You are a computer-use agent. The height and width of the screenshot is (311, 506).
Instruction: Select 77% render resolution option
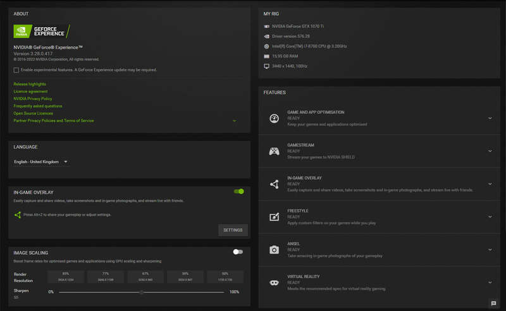[106, 276]
